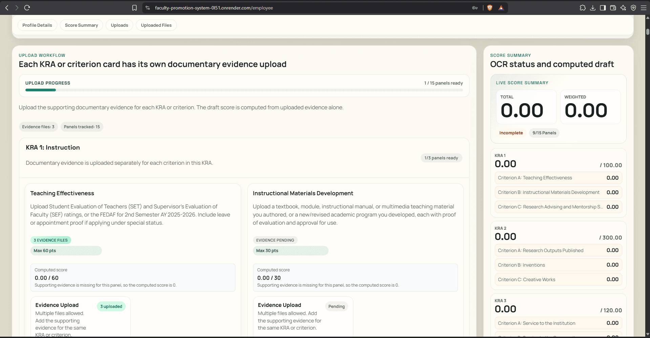Select Criterion C: Creative Works row
This screenshot has height=338, width=650.
click(558, 279)
